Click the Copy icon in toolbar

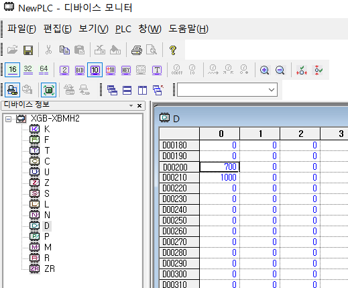pos(64,50)
